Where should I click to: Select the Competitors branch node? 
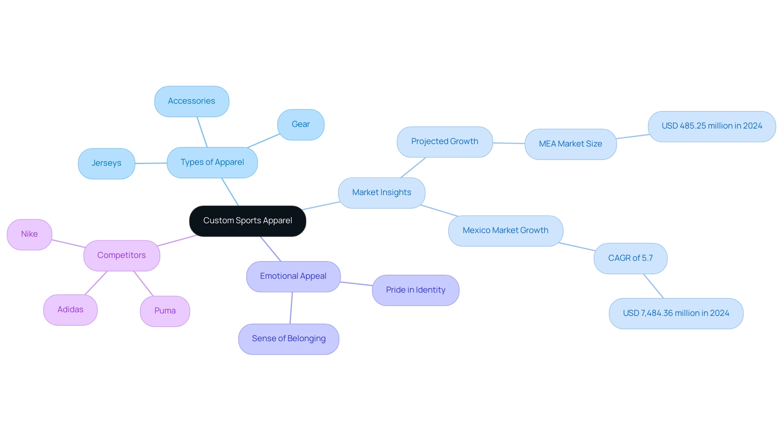click(123, 254)
